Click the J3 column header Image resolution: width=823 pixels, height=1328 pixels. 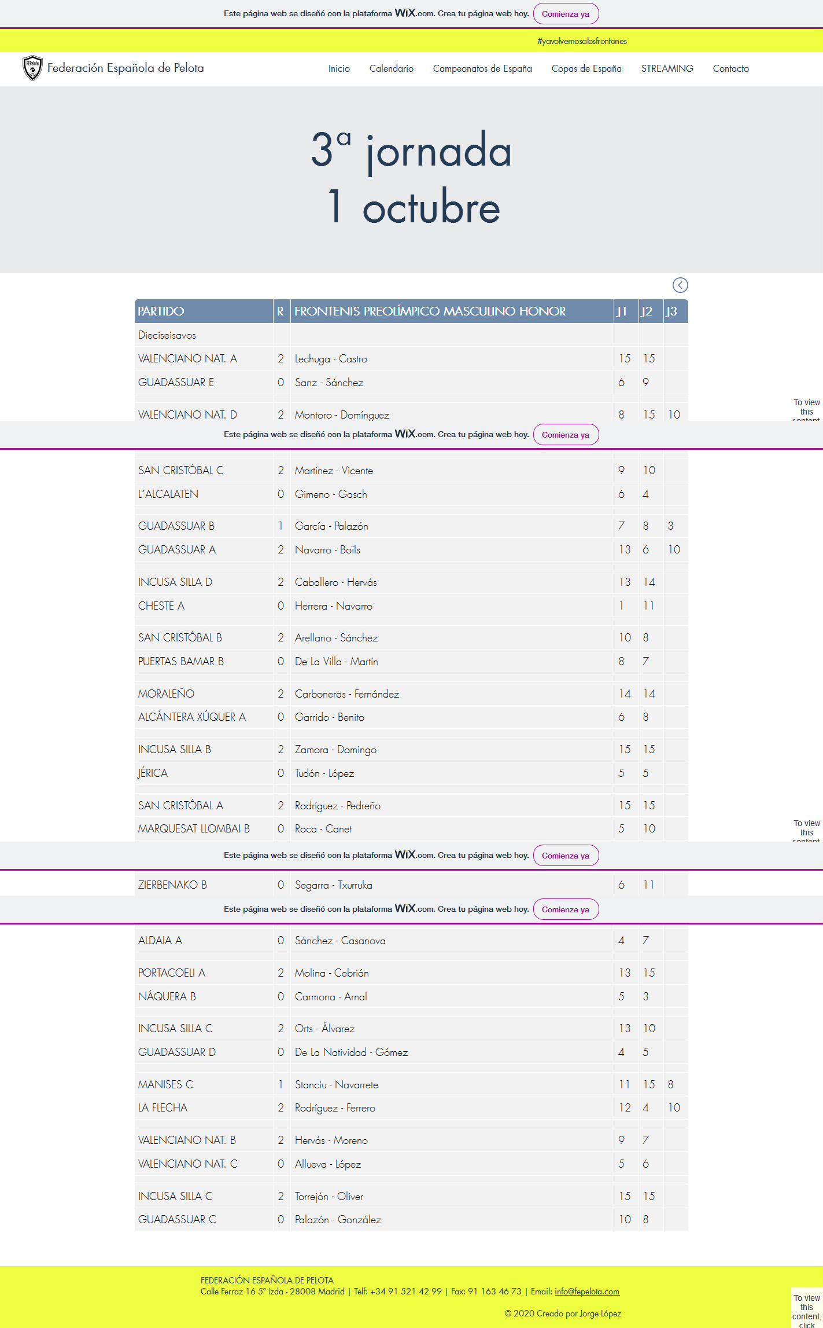pos(671,311)
